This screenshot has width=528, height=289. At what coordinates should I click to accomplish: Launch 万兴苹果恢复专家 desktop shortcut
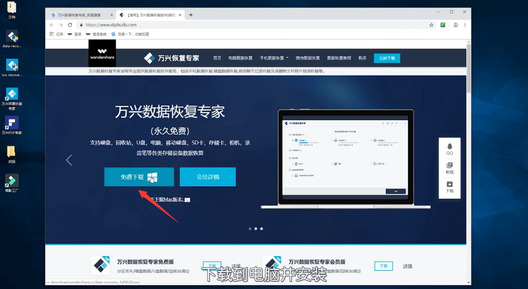[x=12, y=99]
